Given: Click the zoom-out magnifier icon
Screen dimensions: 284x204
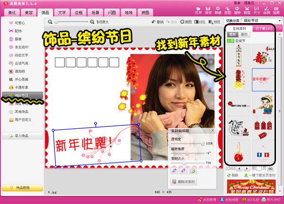Looking at the screenshot, I should pos(50,22).
